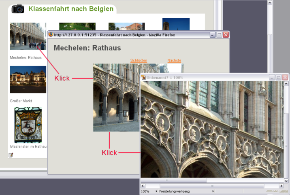Click the vertical scrollbar down arrow at right edge
290x195 pixels.
point(286,181)
